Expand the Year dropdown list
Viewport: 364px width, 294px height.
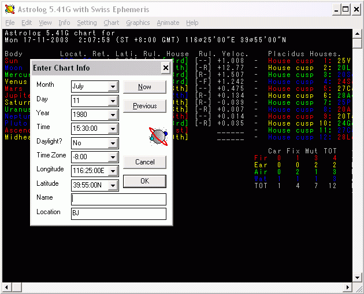point(113,115)
